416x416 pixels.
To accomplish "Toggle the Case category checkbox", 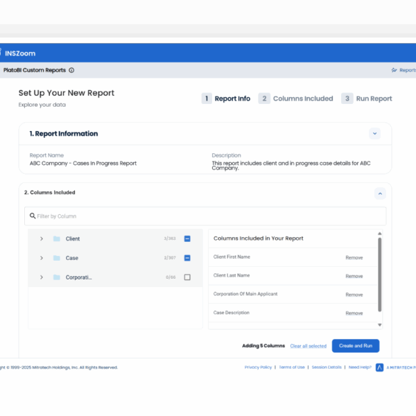I will click(187, 258).
